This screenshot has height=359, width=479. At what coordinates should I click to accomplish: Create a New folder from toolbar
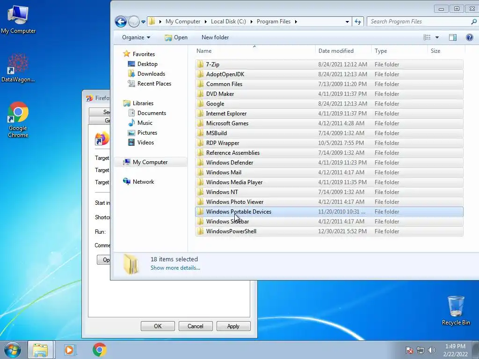click(215, 37)
